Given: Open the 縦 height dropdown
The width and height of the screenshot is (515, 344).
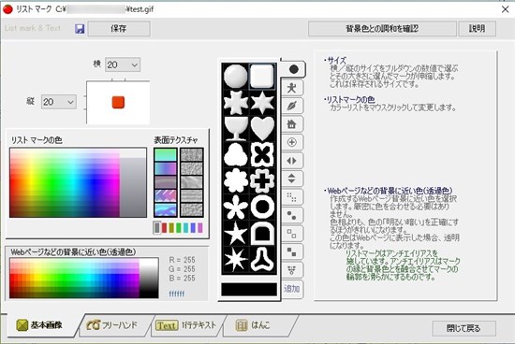Looking at the screenshot, I should tap(59, 102).
